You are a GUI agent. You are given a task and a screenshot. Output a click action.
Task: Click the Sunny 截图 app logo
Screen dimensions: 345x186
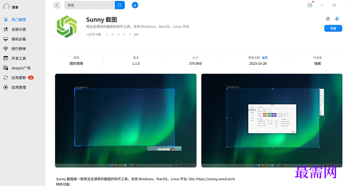[67, 27]
